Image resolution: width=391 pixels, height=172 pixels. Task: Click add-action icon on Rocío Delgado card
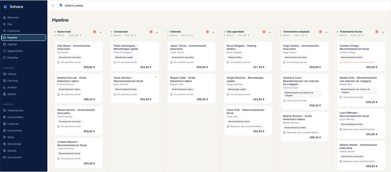tap(228, 62)
